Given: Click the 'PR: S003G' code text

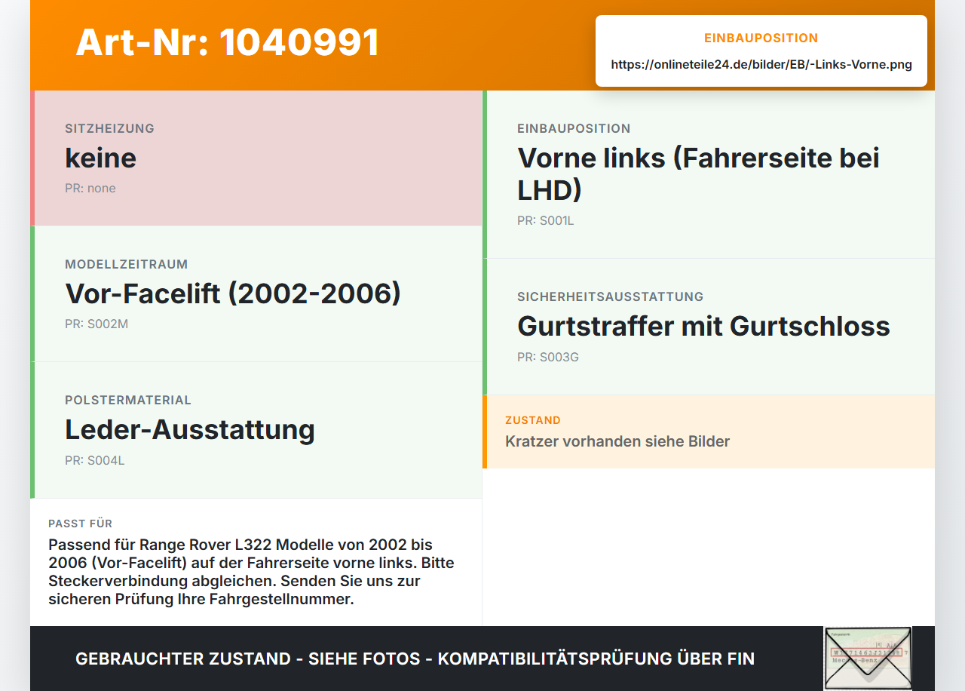Looking at the screenshot, I should [x=548, y=357].
